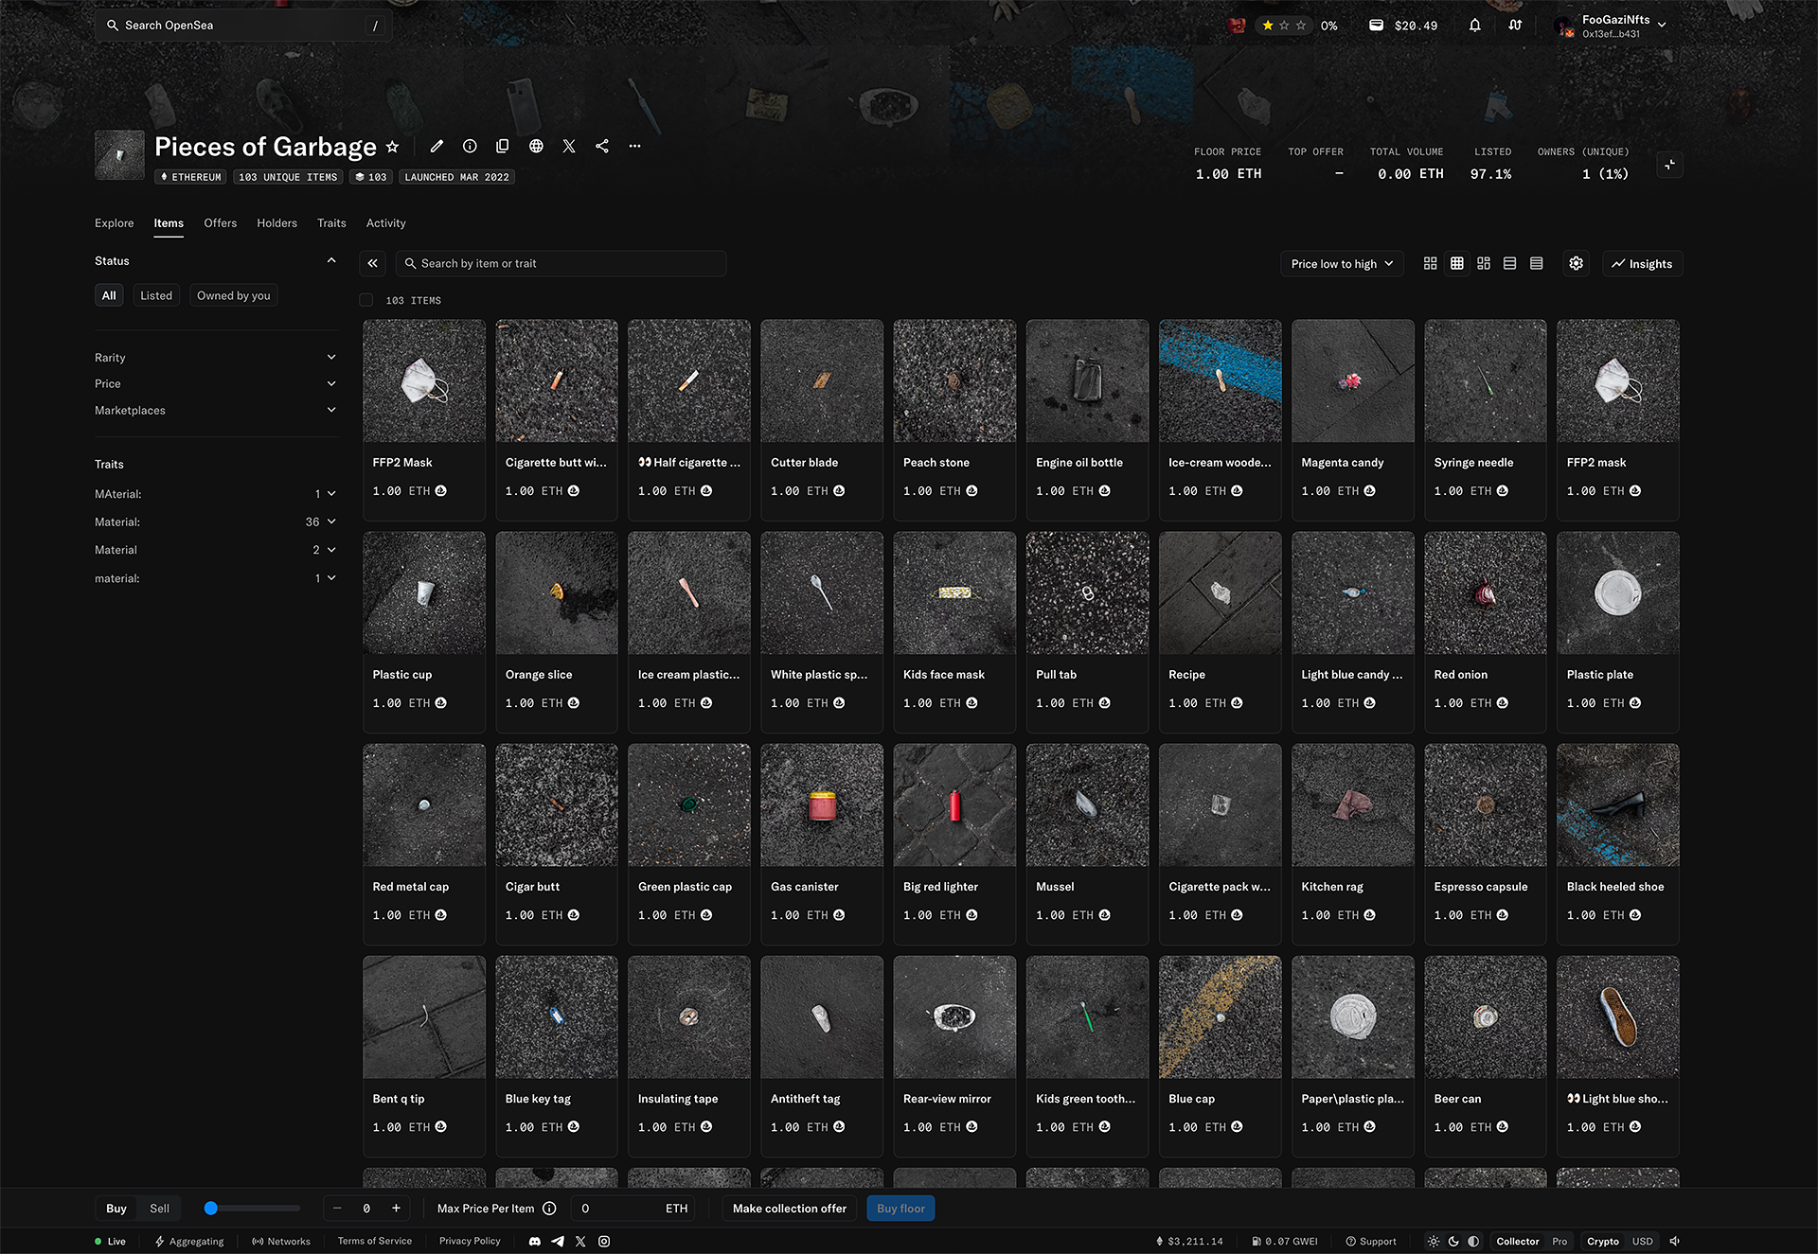Open the Activity tab
The height and width of the screenshot is (1254, 1818).
(385, 223)
